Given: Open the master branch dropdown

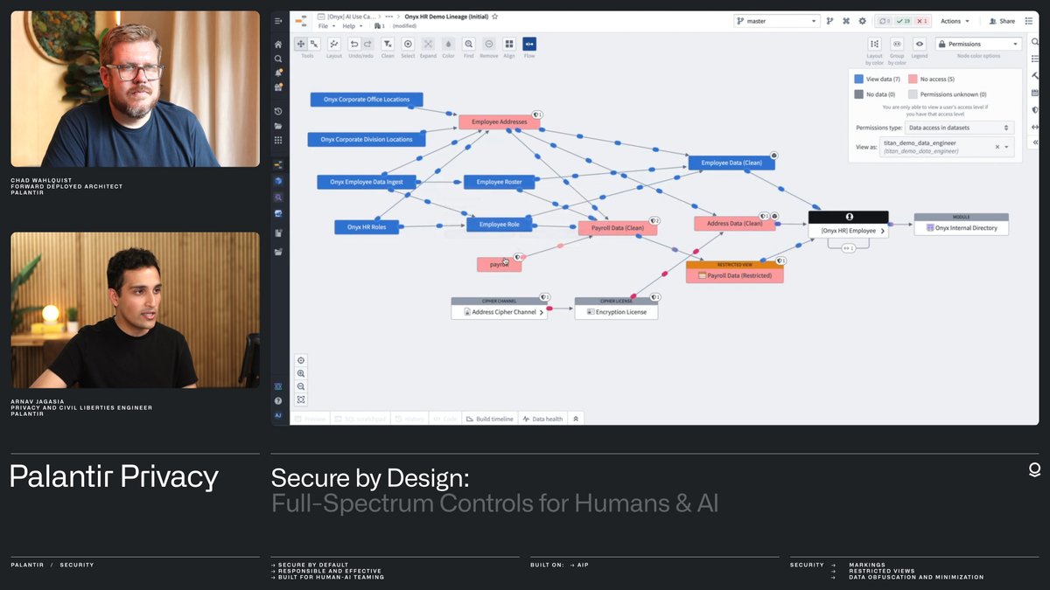Looking at the screenshot, I should click(777, 21).
